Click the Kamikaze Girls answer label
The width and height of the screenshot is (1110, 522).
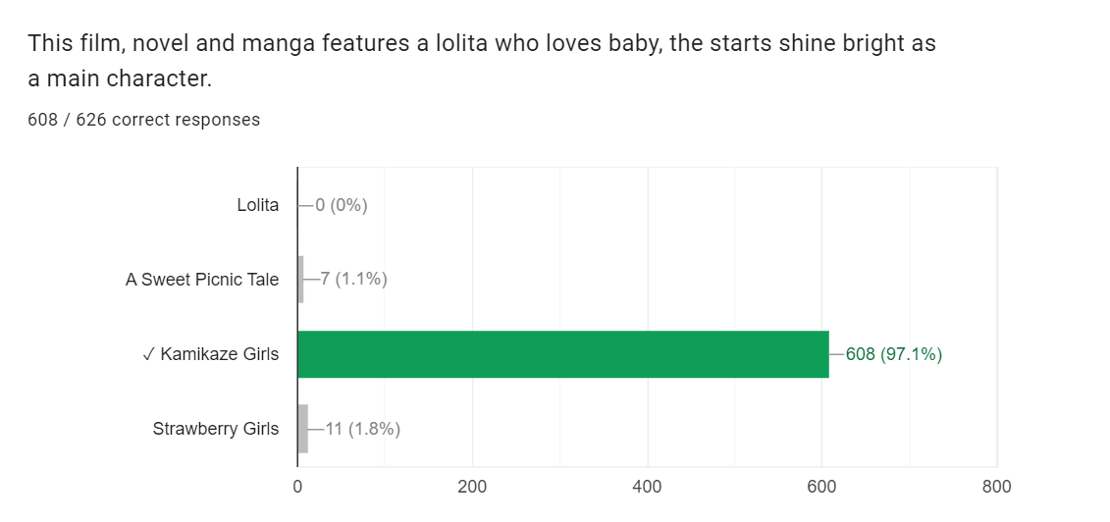coord(220,354)
